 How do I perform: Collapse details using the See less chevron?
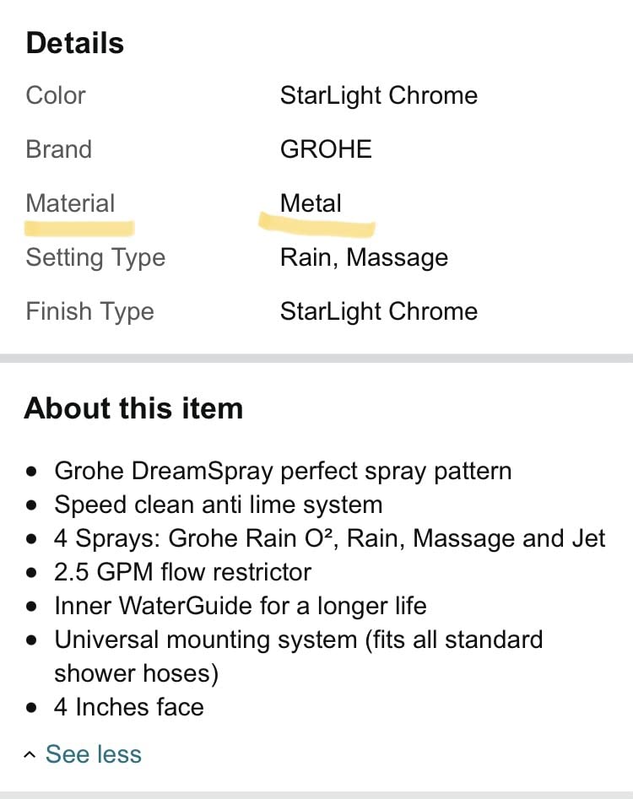point(29,753)
